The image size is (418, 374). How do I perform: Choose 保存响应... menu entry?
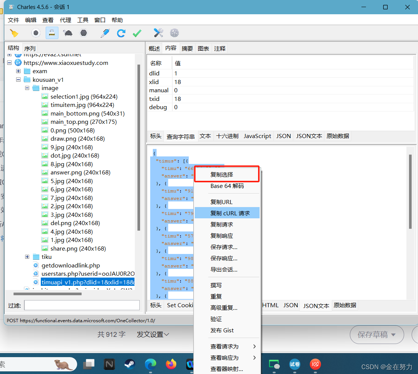pyautogui.click(x=227, y=258)
